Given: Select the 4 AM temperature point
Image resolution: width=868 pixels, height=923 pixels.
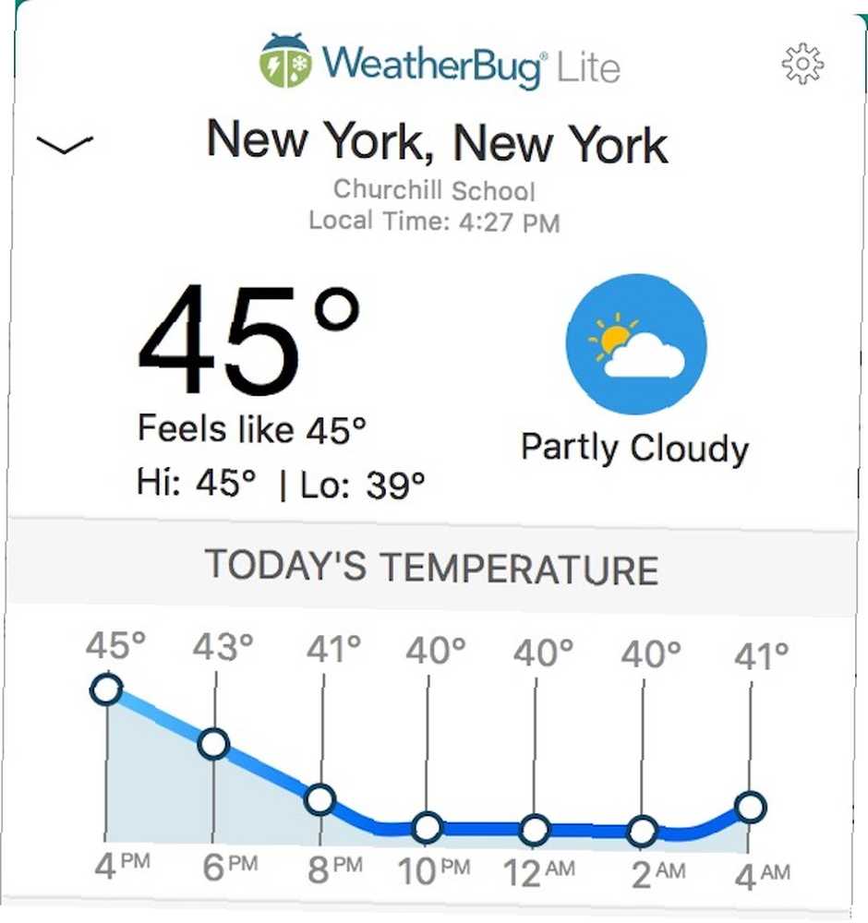Looking at the screenshot, I should [x=750, y=807].
